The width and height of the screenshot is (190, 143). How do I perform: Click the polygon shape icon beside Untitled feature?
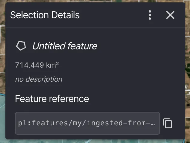point(21,46)
